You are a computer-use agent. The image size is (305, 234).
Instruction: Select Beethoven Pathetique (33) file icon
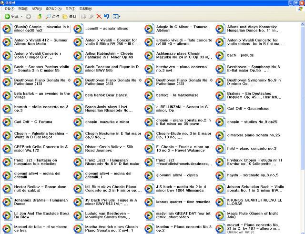click(149, 82)
